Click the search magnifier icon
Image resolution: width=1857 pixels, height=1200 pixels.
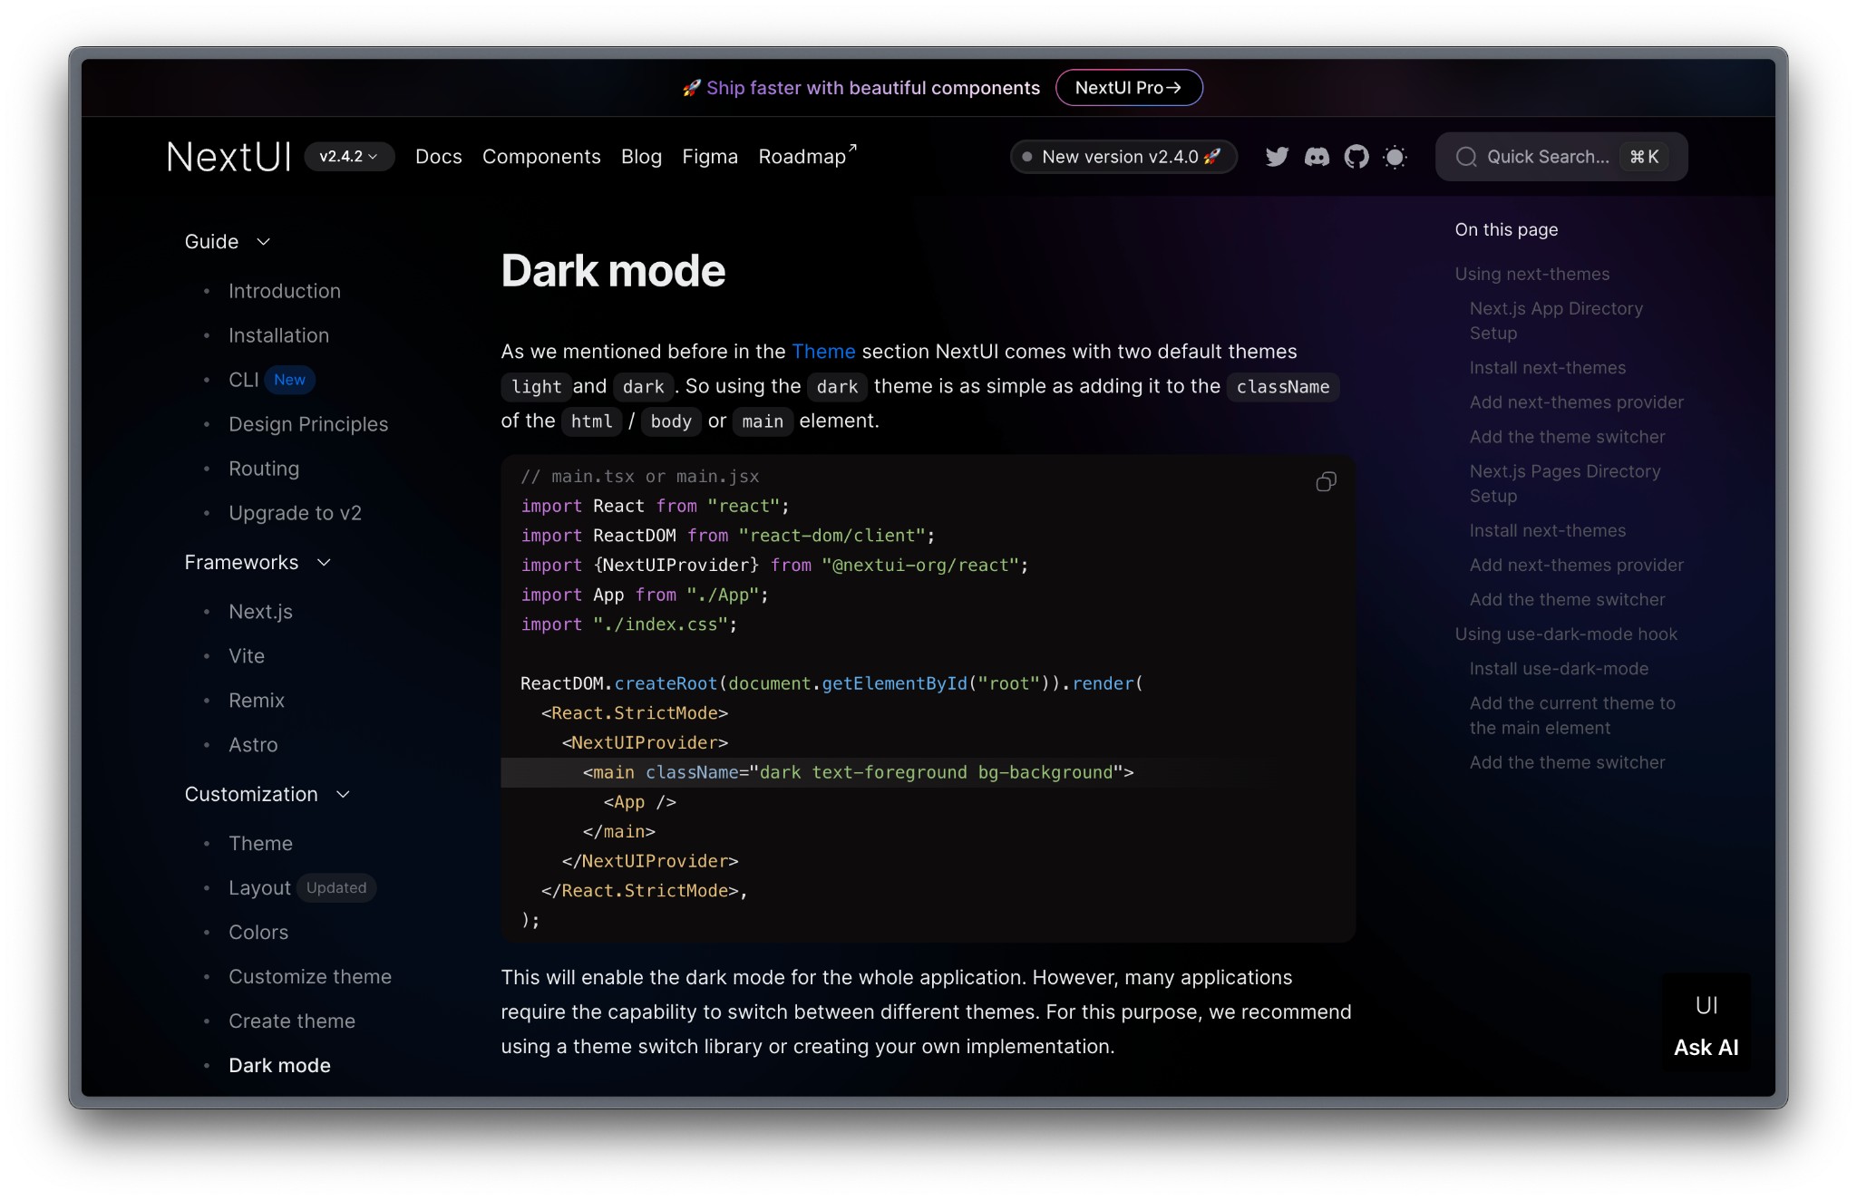(1466, 157)
